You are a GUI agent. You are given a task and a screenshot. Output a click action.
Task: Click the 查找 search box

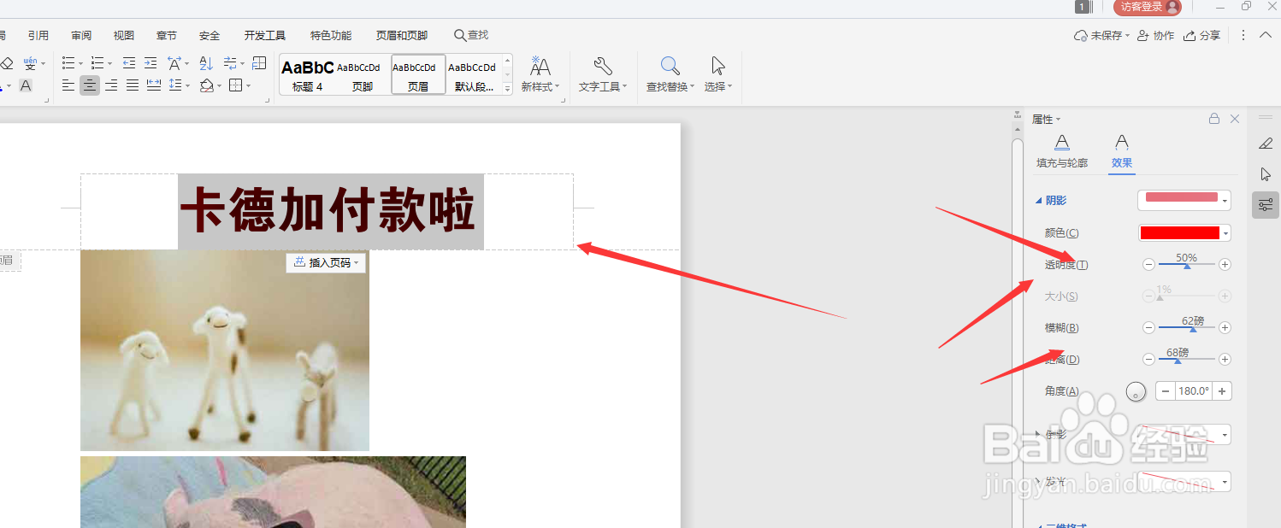coord(471,35)
